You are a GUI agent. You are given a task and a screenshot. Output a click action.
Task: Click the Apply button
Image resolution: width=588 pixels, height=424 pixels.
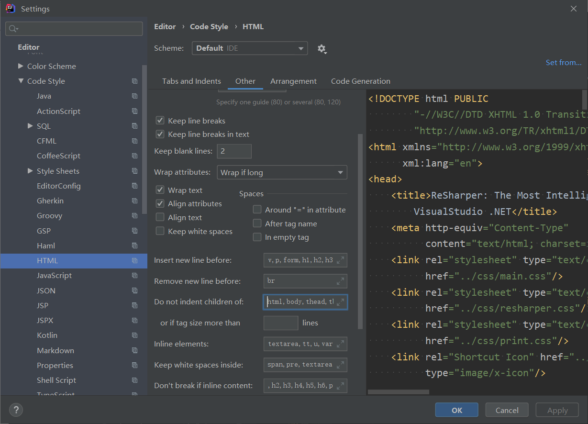pyautogui.click(x=557, y=410)
